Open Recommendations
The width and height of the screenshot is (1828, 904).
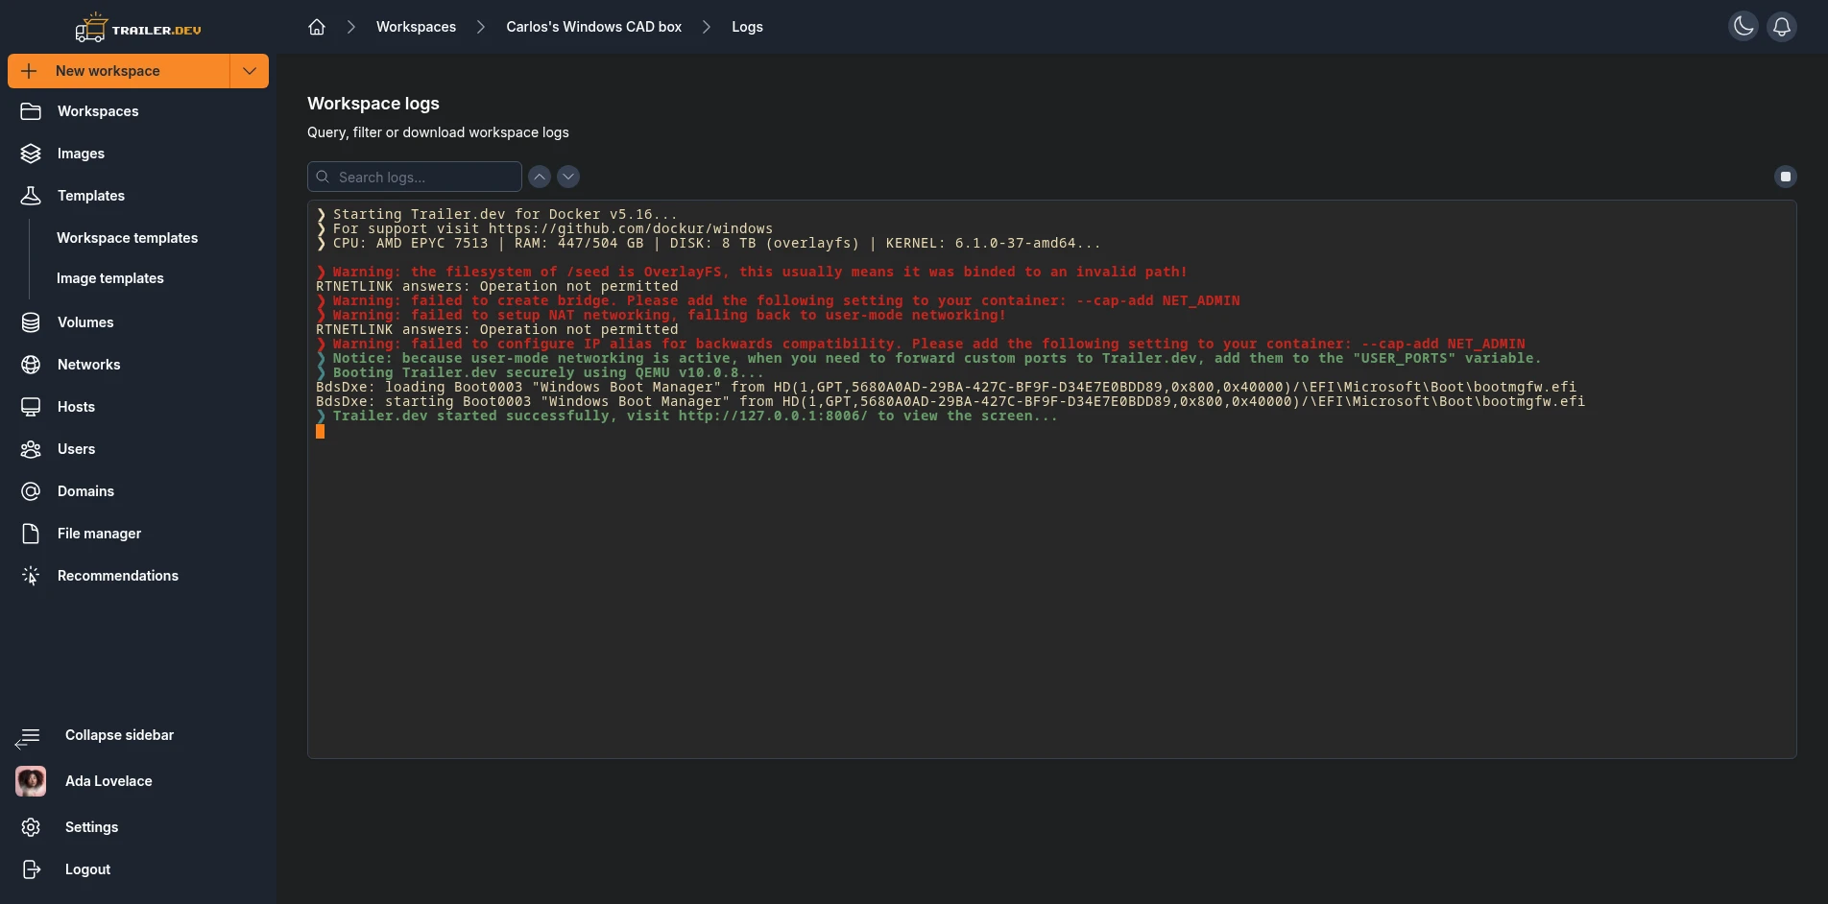[118, 576]
